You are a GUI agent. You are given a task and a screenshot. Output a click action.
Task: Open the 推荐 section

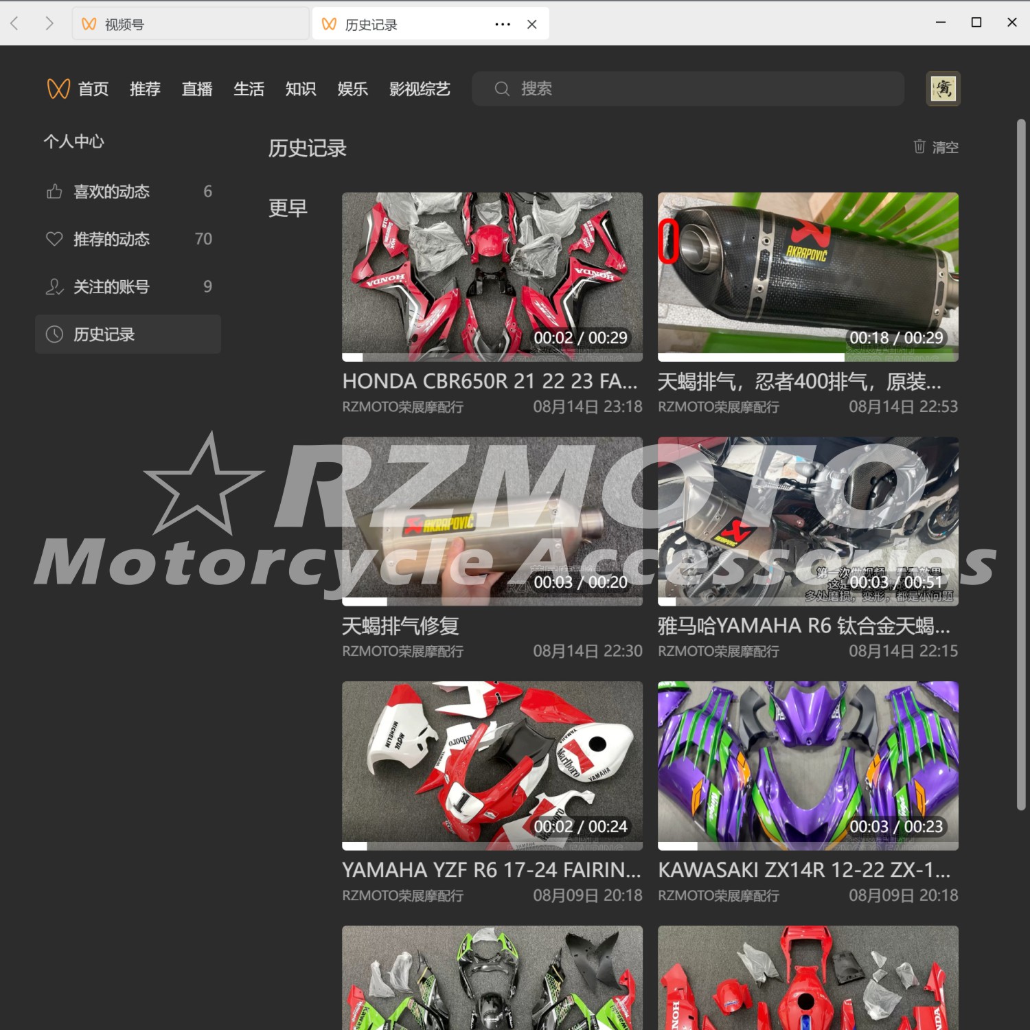pyautogui.click(x=145, y=89)
